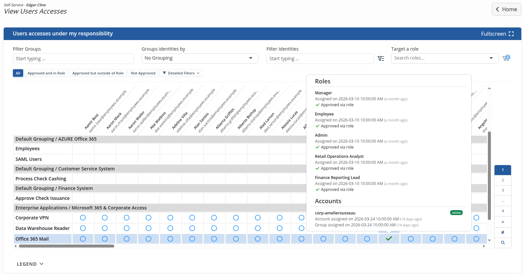The height and width of the screenshot is (274, 523).
Task: Select Office 365 Mail circle for Aaron Waller
Action: 127,239
